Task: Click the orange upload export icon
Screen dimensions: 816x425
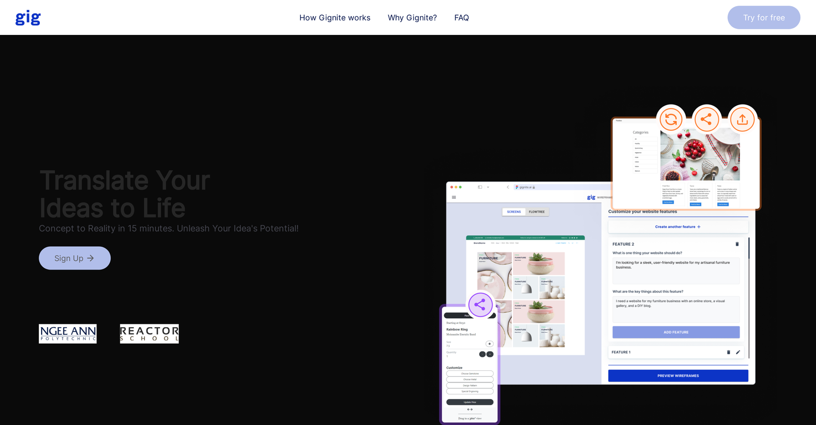Action: (742, 120)
